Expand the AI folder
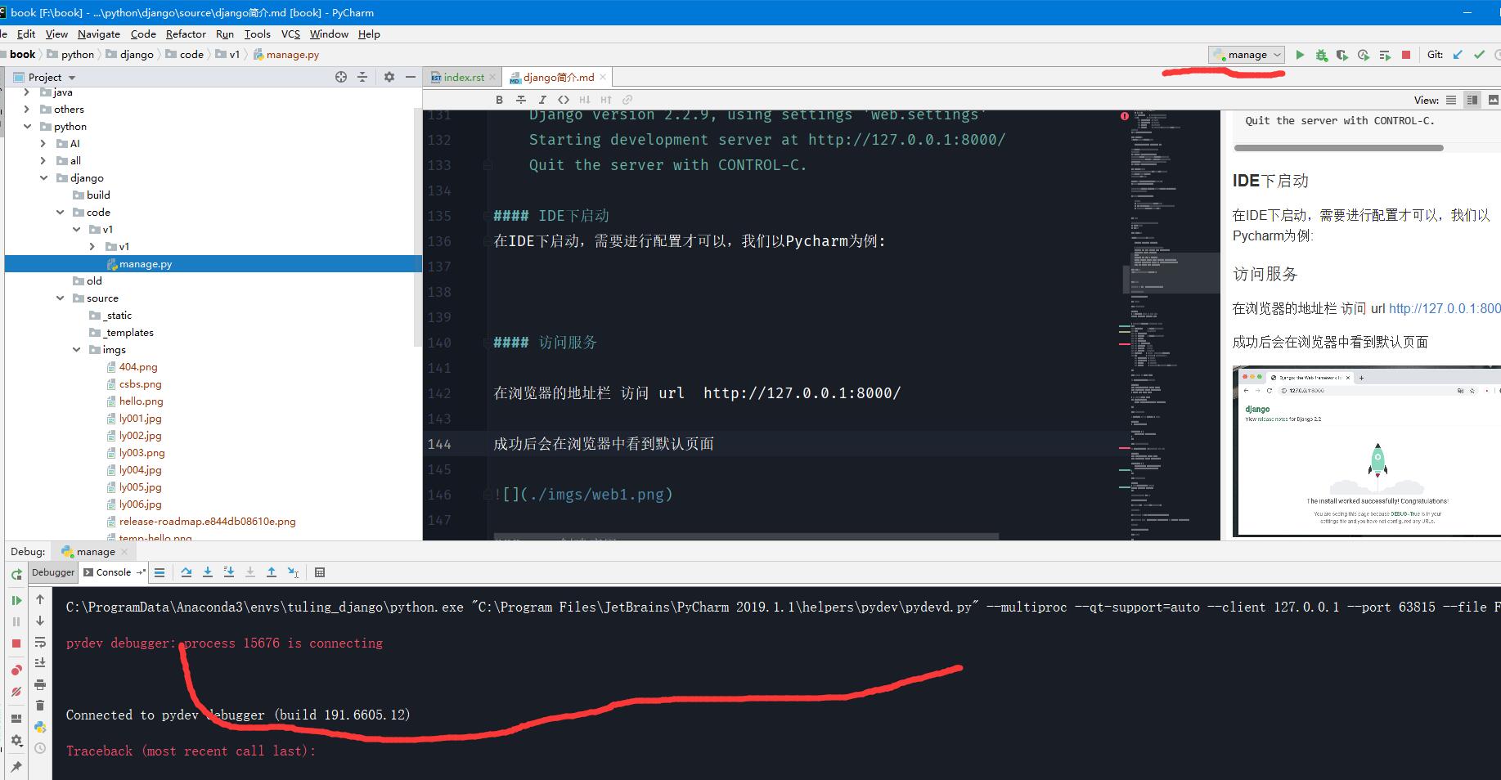The height and width of the screenshot is (780, 1501). pos(43,143)
